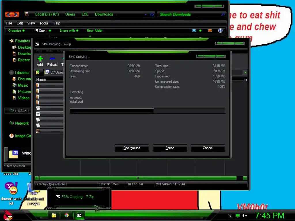Open the 7-Zip address path dropdown
Viewport: 295px width, 221px height.
245,73
